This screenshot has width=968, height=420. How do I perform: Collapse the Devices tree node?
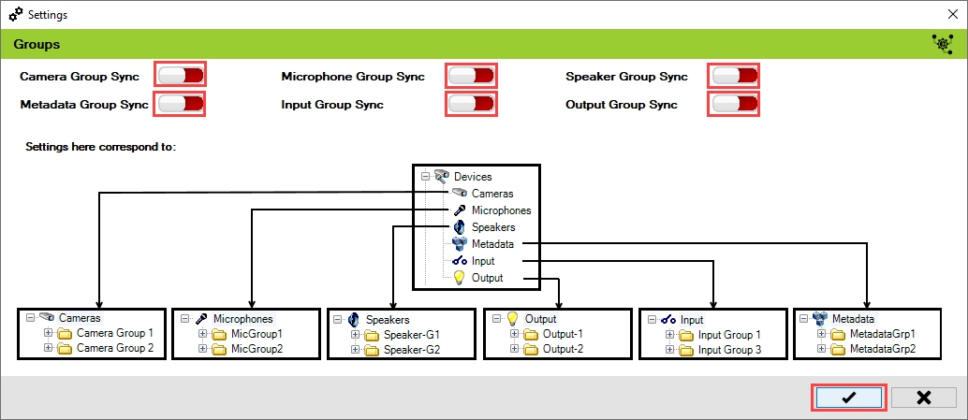tap(425, 176)
